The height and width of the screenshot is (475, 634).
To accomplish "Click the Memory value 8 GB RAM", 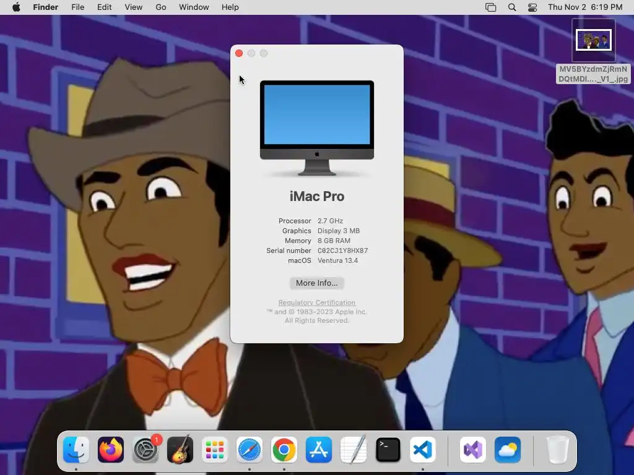I will click(334, 241).
